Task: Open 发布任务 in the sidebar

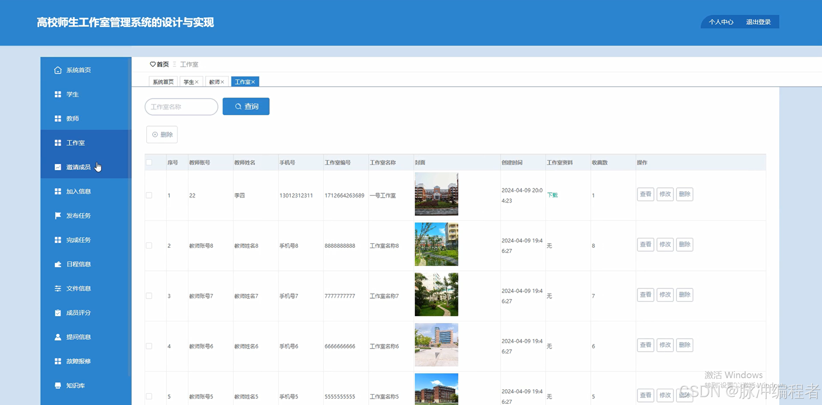Action: click(x=86, y=216)
